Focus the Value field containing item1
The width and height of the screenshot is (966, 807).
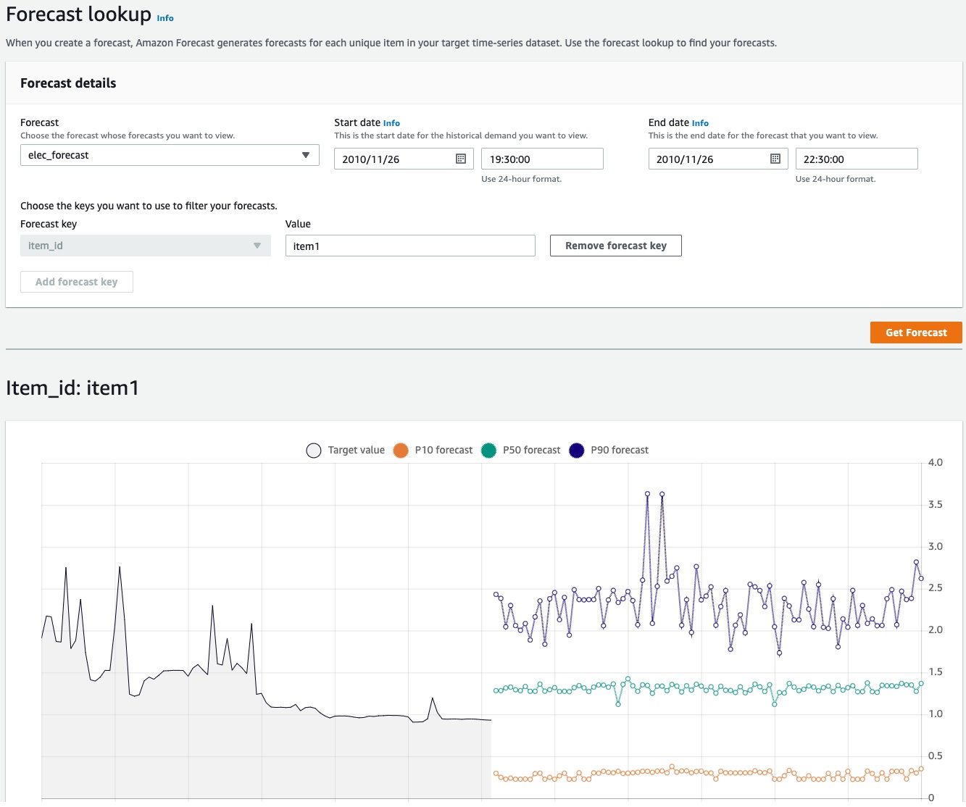click(410, 246)
